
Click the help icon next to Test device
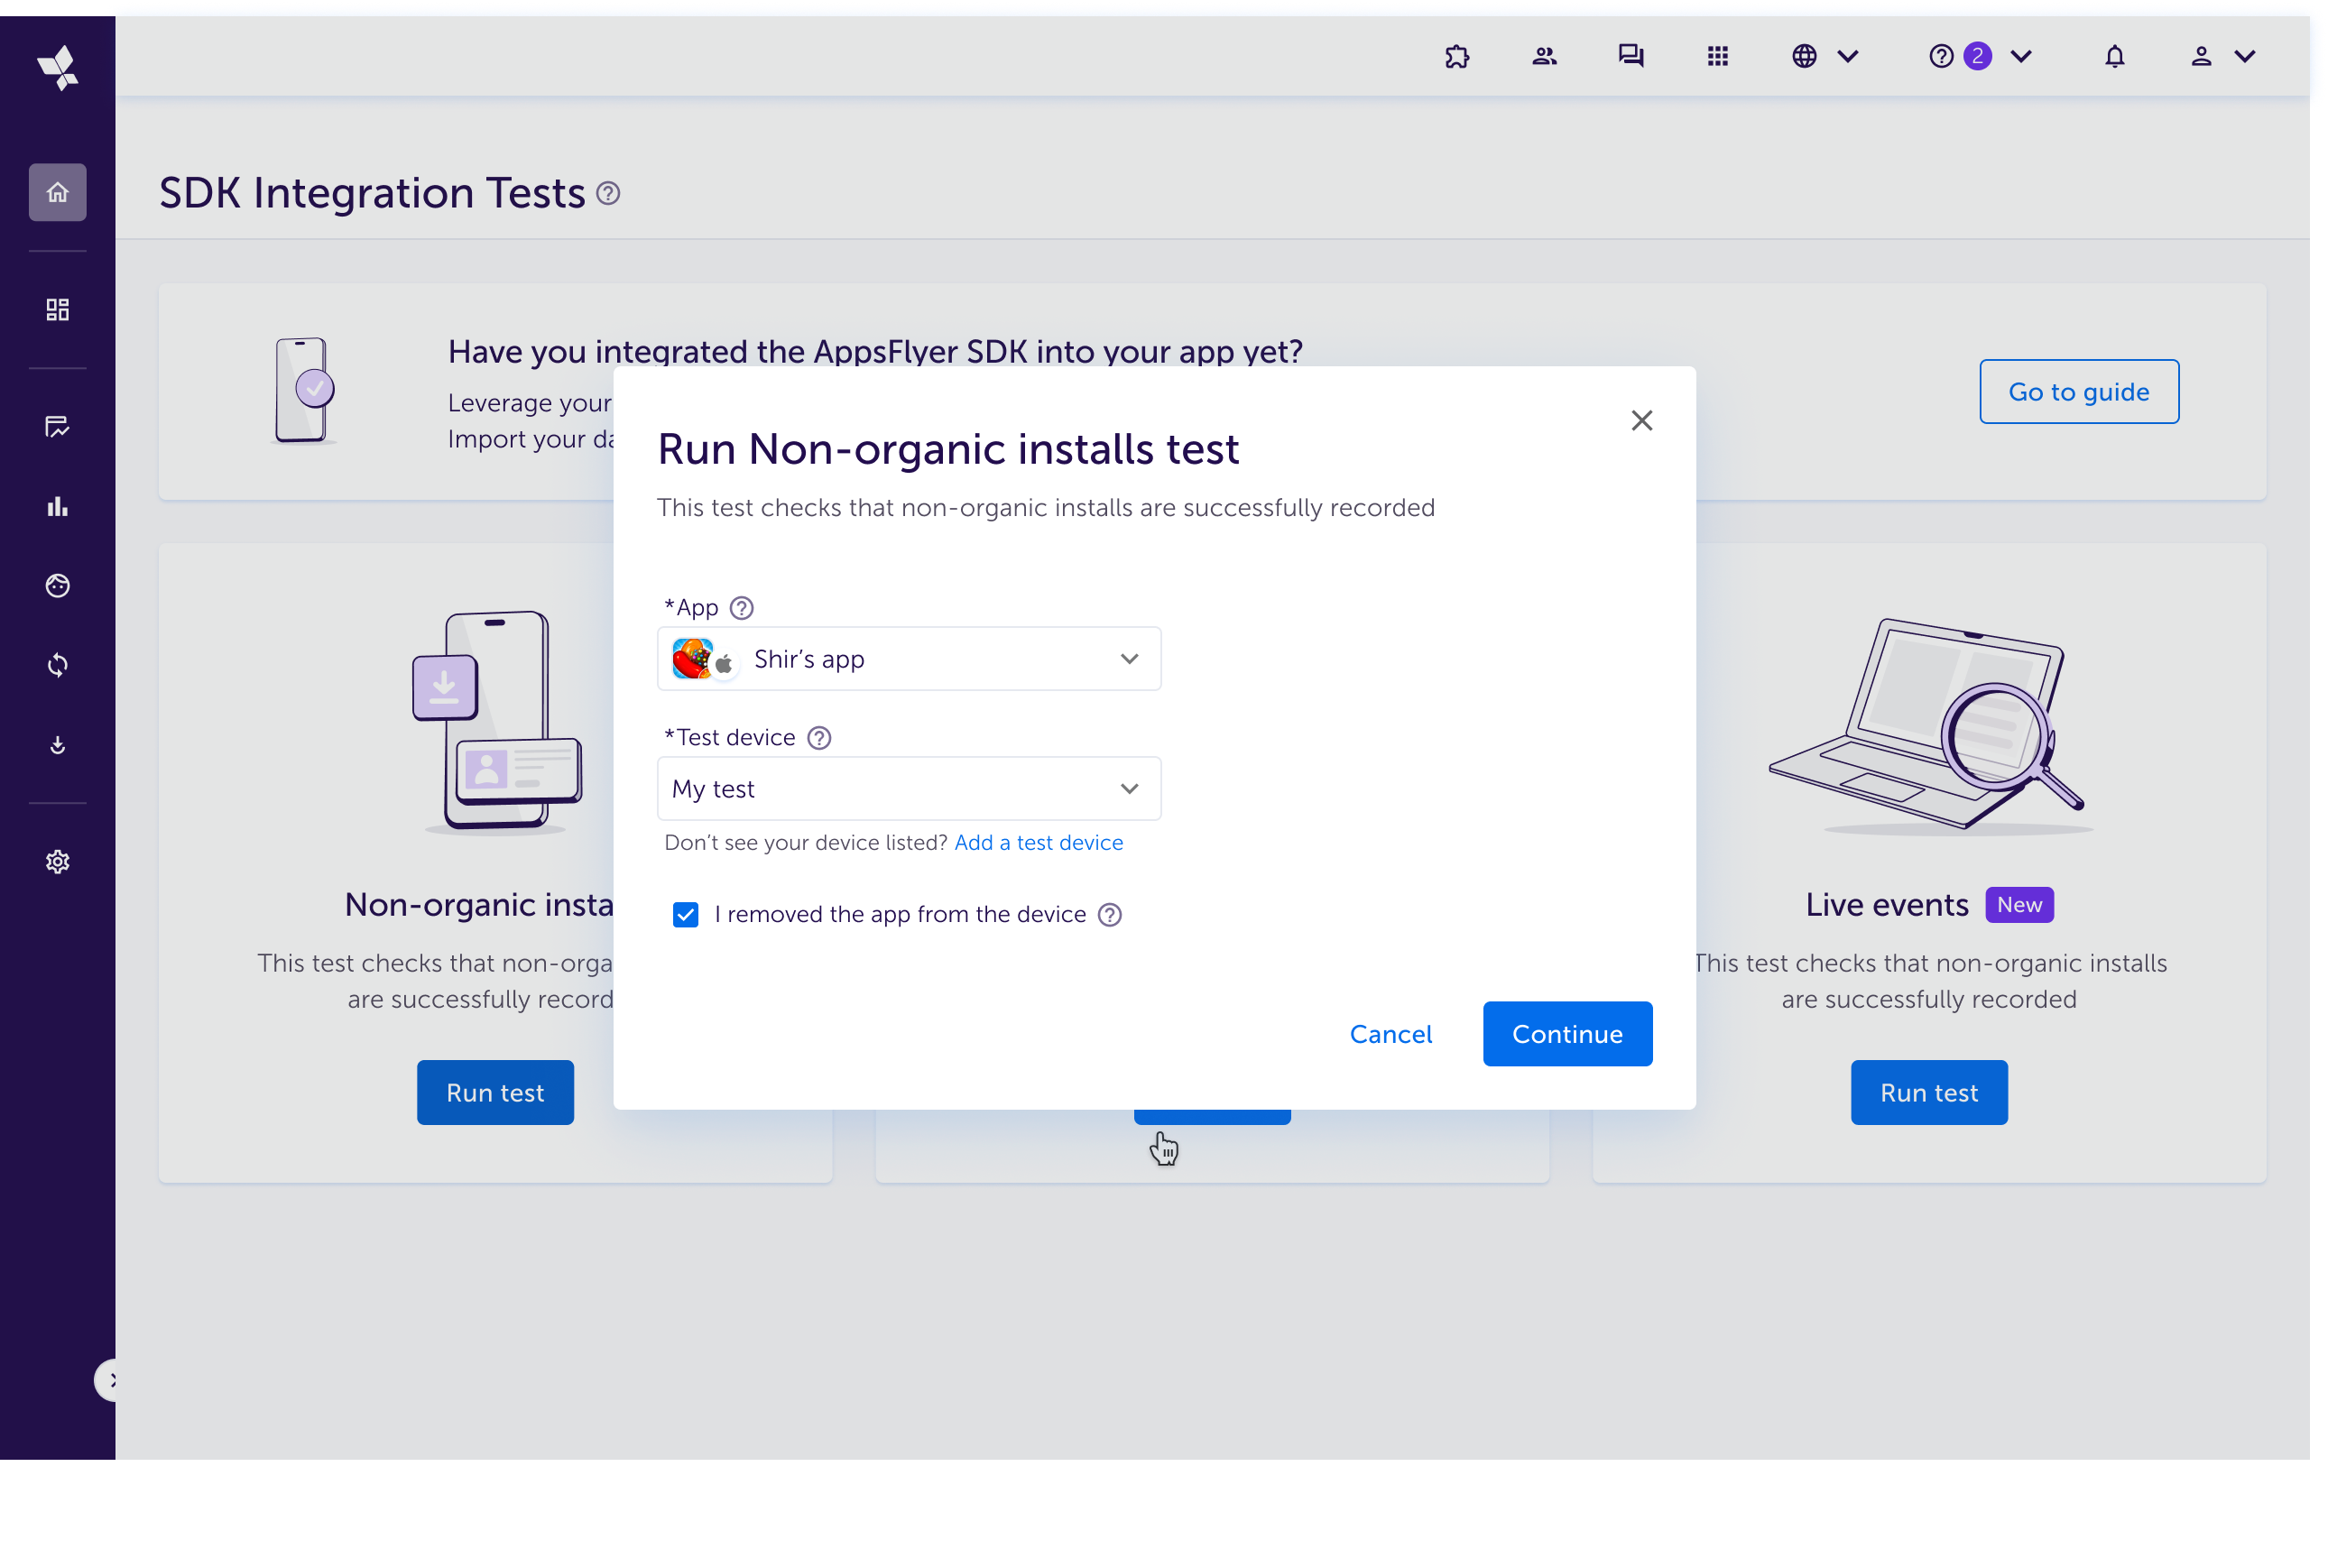point(819,738)
